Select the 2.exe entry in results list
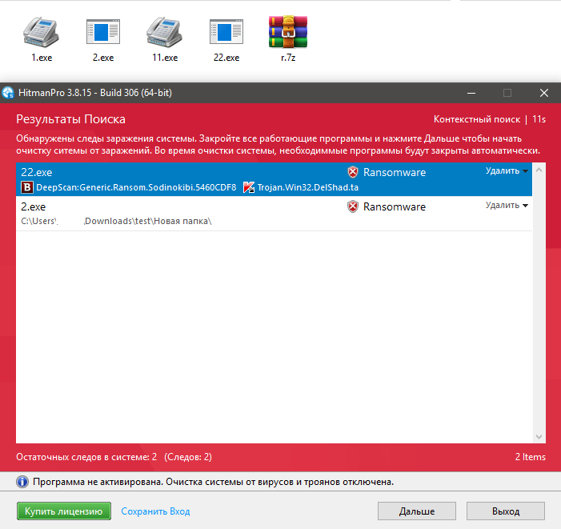Viewport: 561px width, 529px height. 274,214
